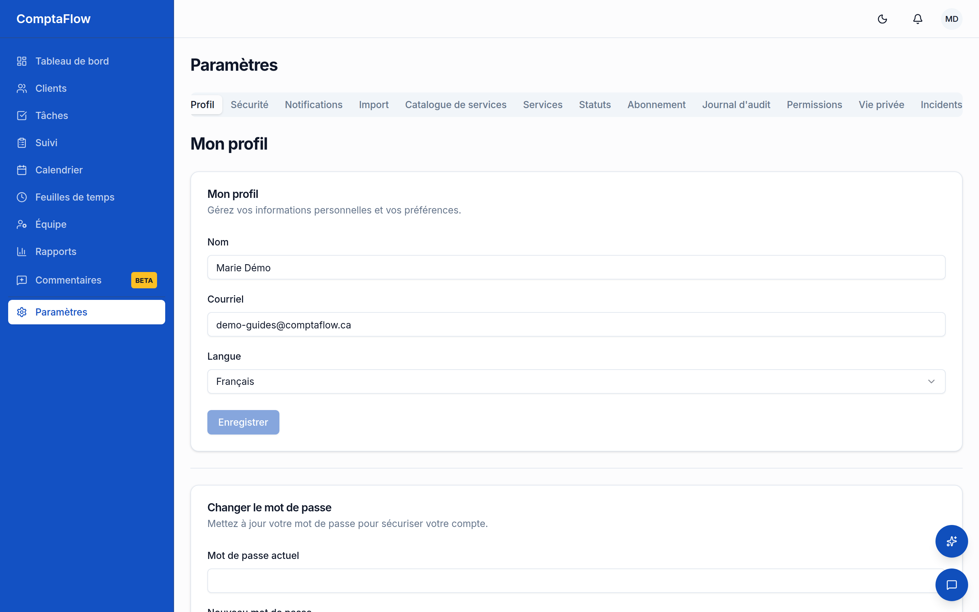Click the Mot de passe actuel field
979x612 pixels.
pos(576,581)
